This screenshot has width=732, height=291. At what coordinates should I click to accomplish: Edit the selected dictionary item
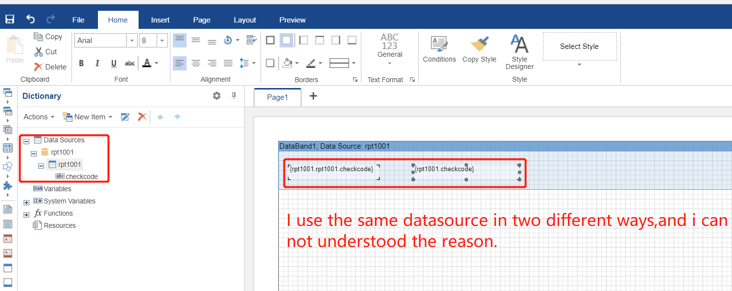point(125,117)
